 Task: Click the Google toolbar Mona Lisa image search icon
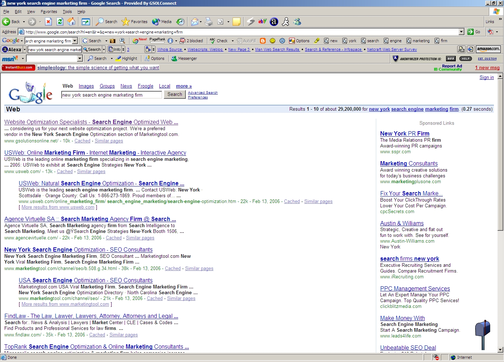[x=113, y=41]
